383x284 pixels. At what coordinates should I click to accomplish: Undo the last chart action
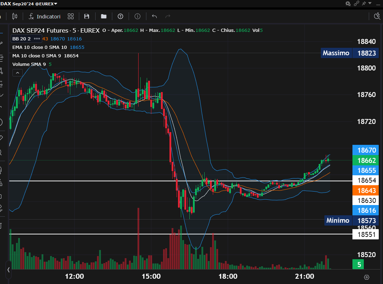click(154, 16)
